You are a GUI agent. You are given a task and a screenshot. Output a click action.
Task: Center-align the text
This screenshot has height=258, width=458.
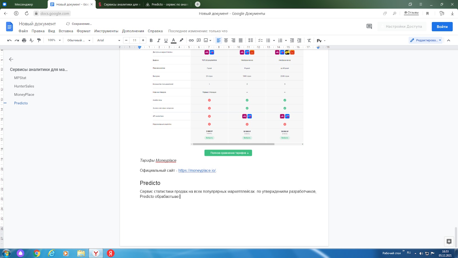pos(226,40)
